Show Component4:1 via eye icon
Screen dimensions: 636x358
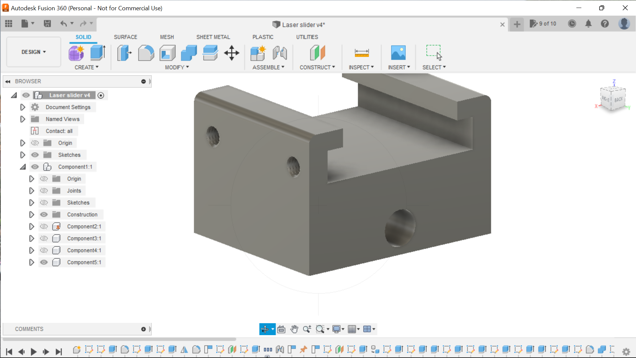click(44, 250)
